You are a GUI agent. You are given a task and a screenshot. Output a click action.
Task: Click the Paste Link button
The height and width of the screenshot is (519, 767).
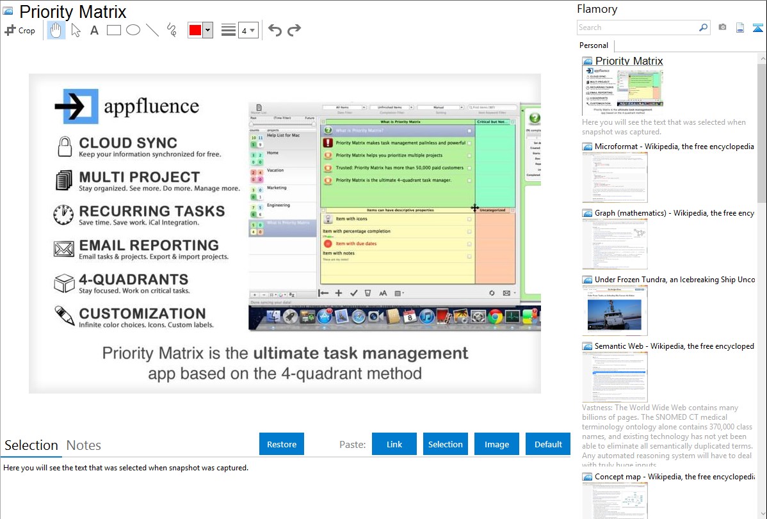pos(394,444)
